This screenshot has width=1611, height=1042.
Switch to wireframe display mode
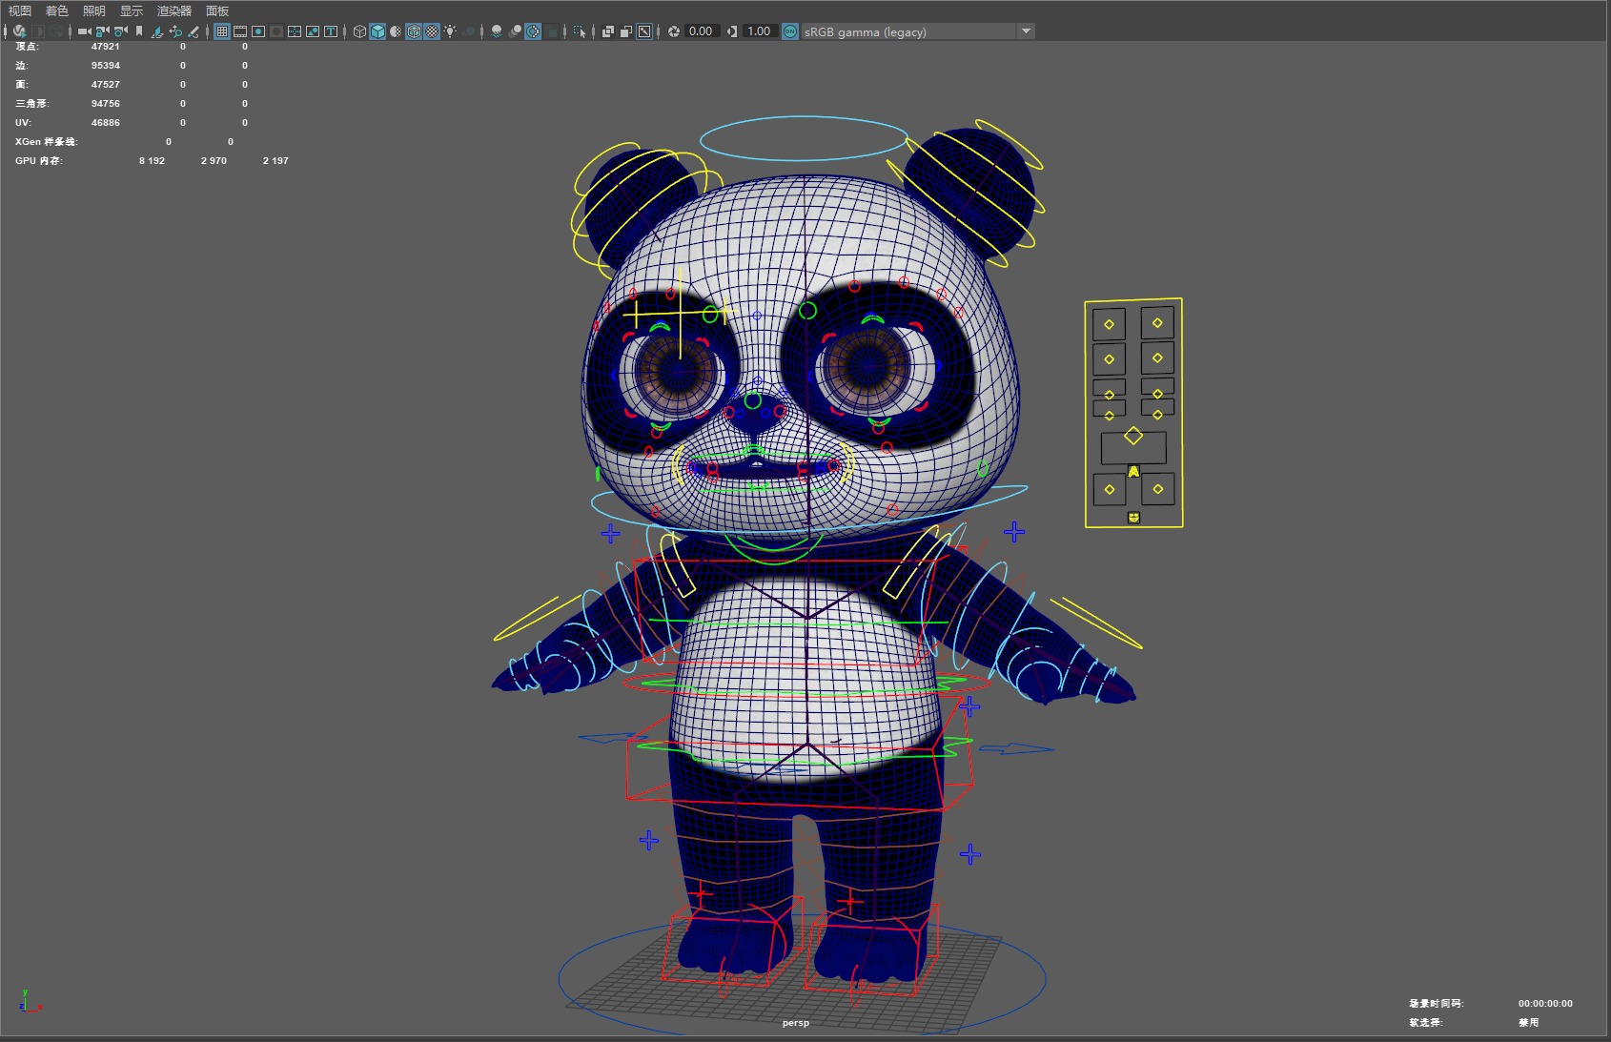pyautogui.click(x=359, y=31)
